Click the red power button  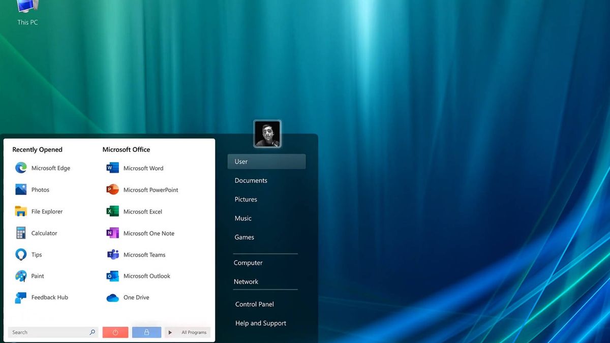(115, 332)
